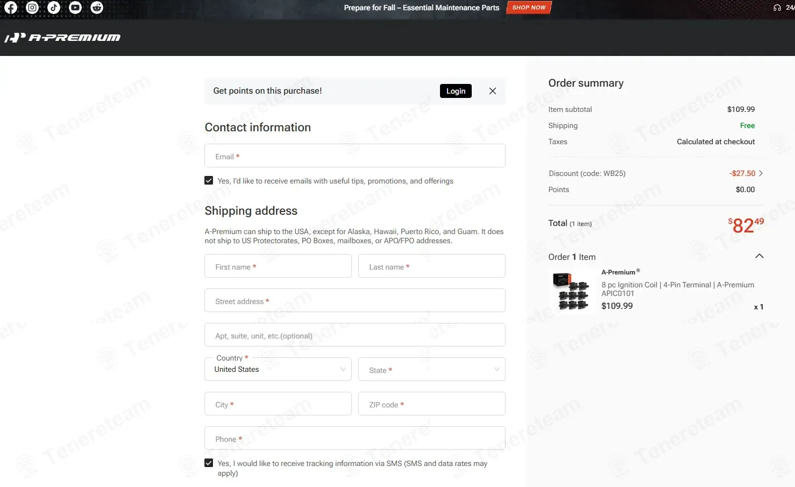Click the product quantity x 1
This screenshot has width=795, height=487.
click(758, 307)
